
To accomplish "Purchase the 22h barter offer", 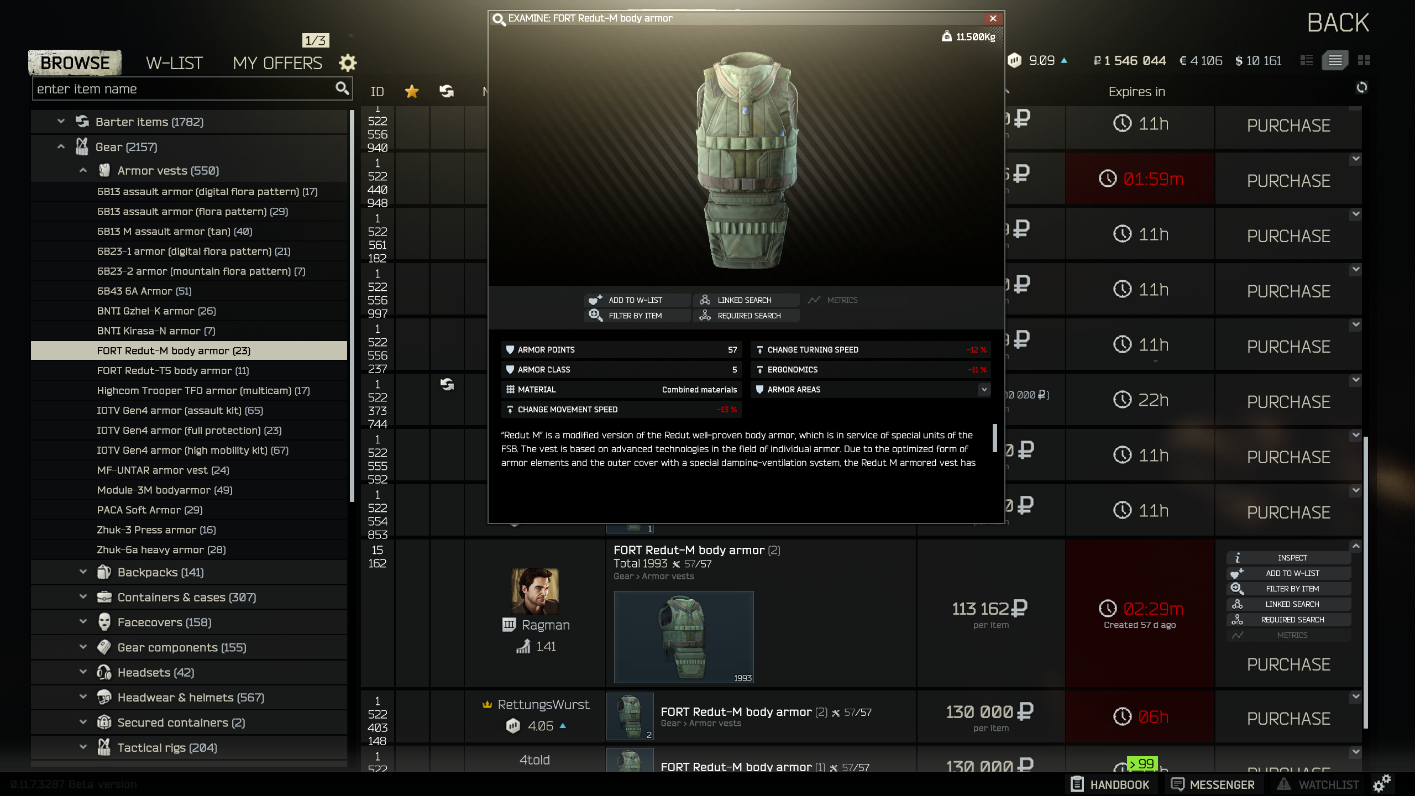I will (x=1288, y=402).
